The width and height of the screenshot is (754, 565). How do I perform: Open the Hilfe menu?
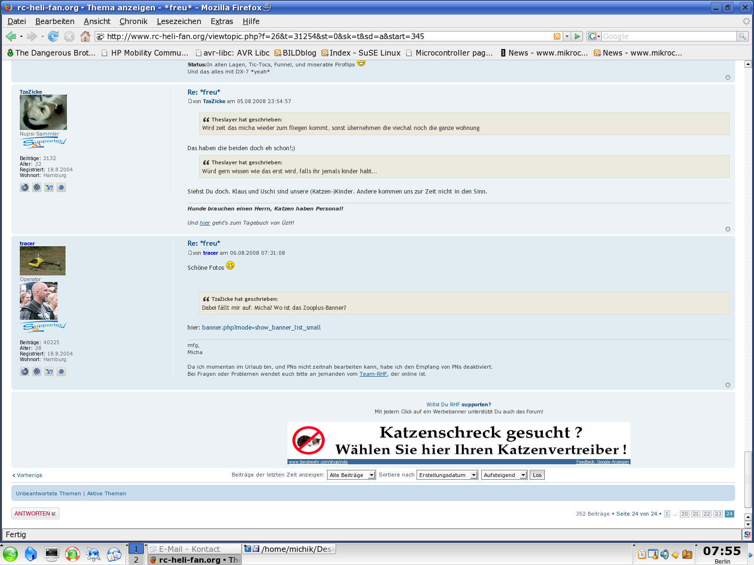[x=251, y=21]
